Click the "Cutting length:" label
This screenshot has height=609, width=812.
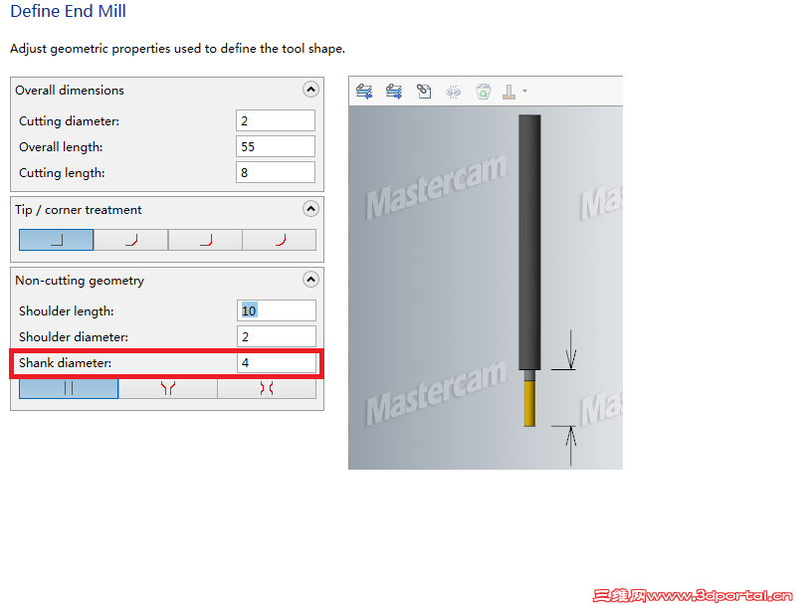coord(62,173)
